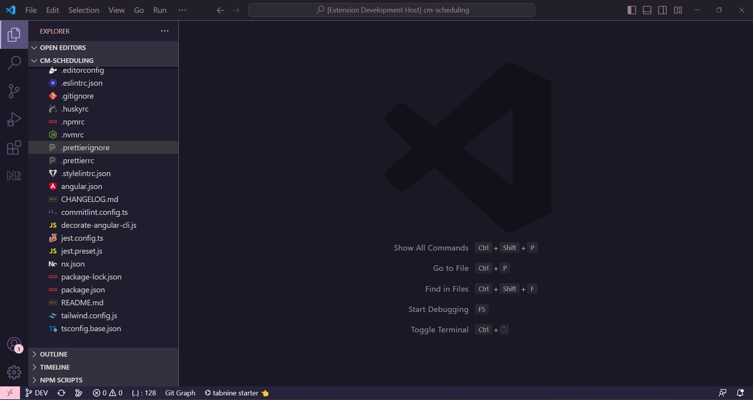Open the errors and warnings counter
753x400 pixels.
coord(108,393)
